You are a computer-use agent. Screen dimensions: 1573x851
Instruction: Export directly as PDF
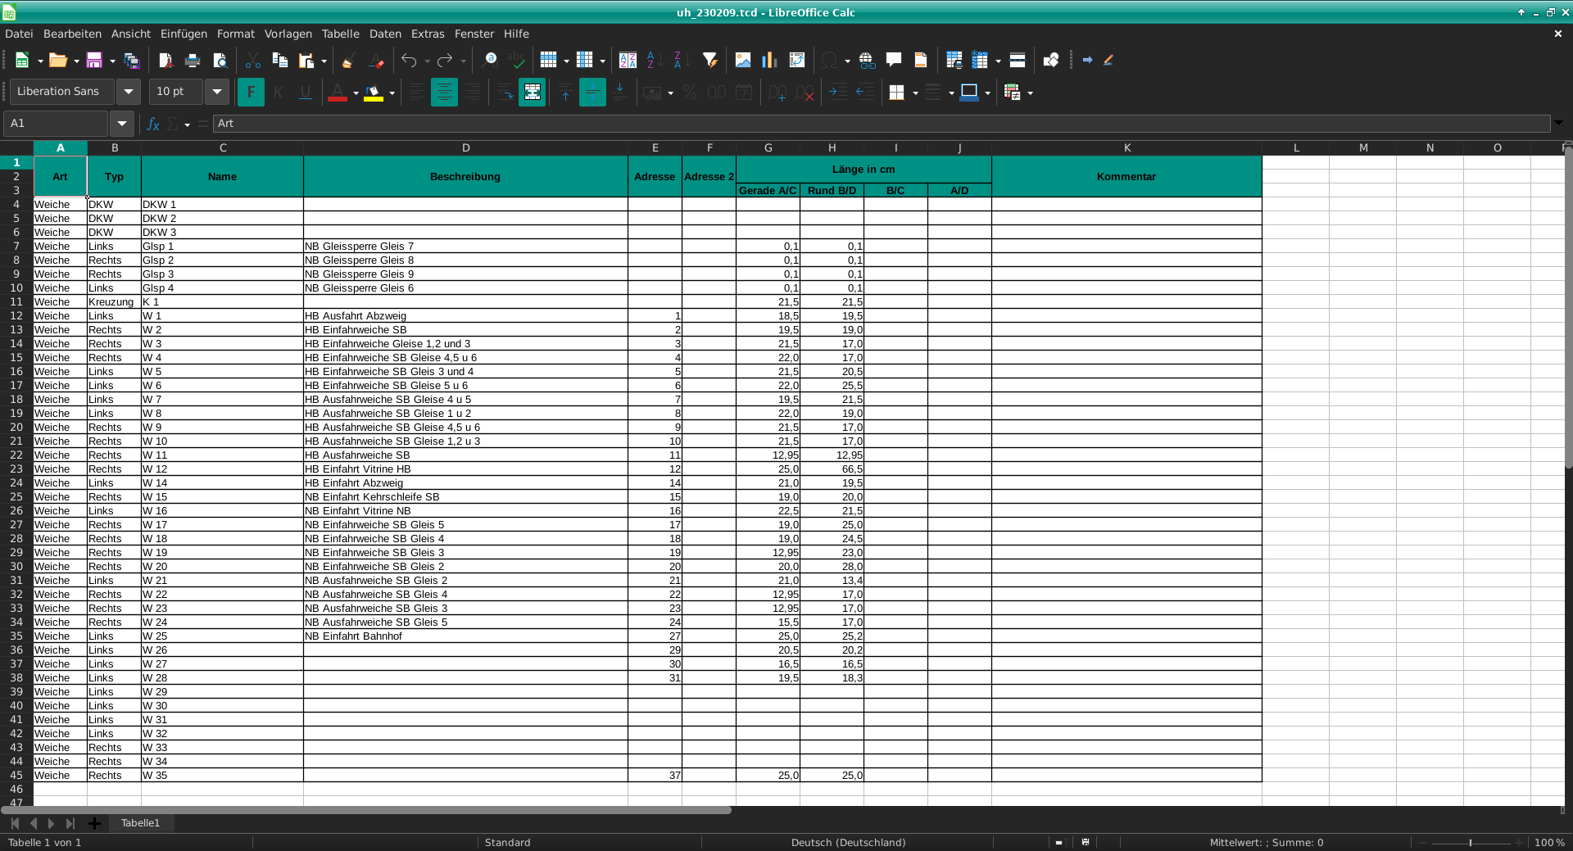[165, 61]
